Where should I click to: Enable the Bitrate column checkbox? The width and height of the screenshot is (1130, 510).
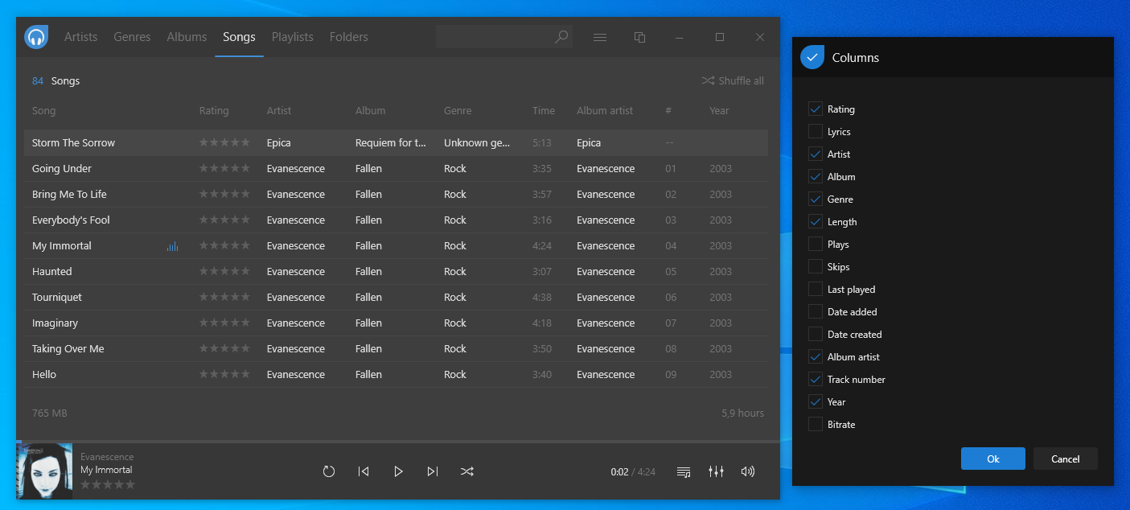tap(814, 424)
